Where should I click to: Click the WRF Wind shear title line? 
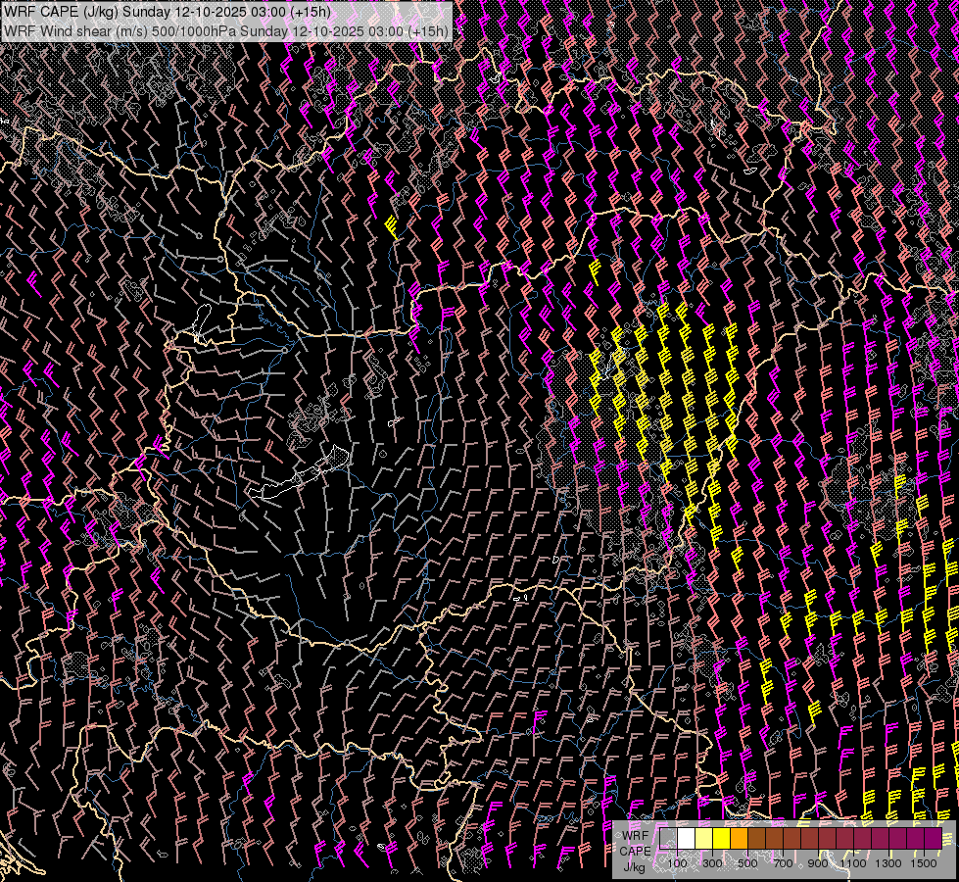225,30
